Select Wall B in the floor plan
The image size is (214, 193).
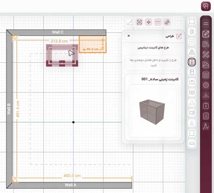pyautogui.click(x=9, y=109)
